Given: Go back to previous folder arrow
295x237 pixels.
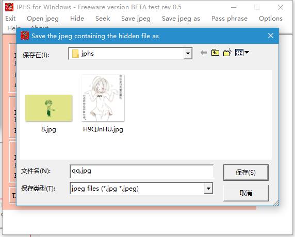Looking at the screenshot, I should coord(204,53).
